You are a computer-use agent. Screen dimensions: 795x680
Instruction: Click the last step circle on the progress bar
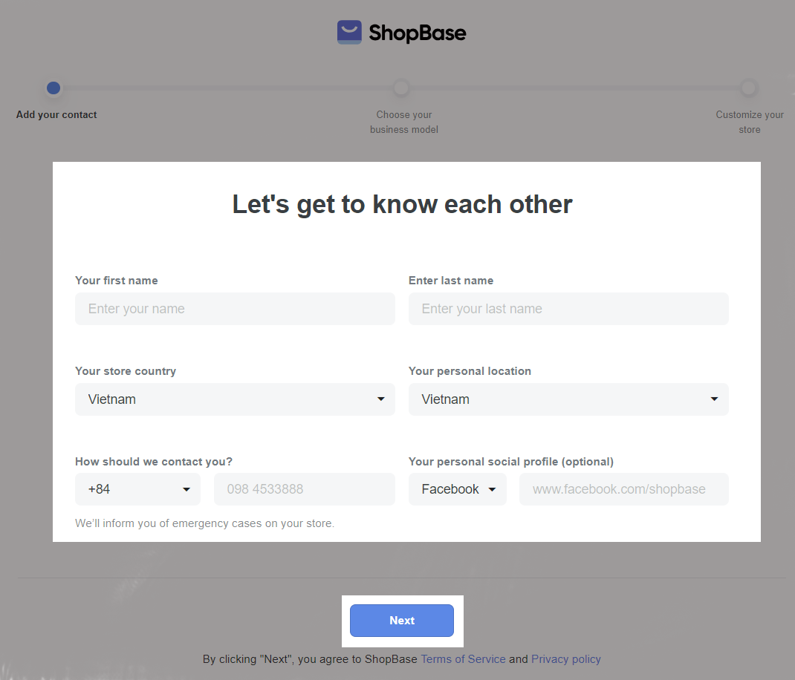pos(748,88)
